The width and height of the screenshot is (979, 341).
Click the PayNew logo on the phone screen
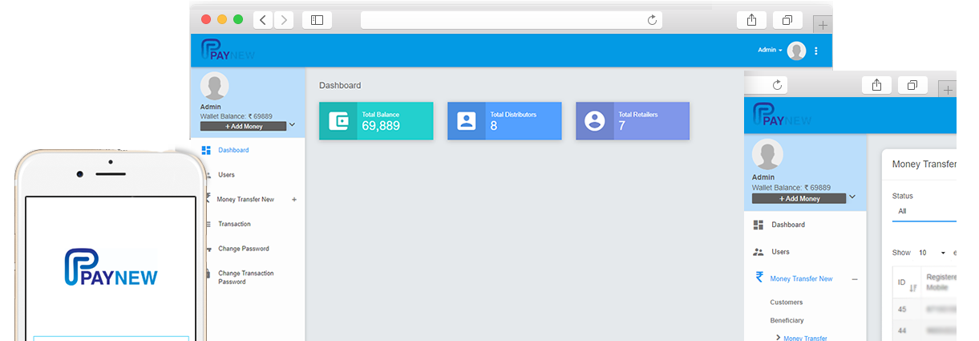pos(111,269)
